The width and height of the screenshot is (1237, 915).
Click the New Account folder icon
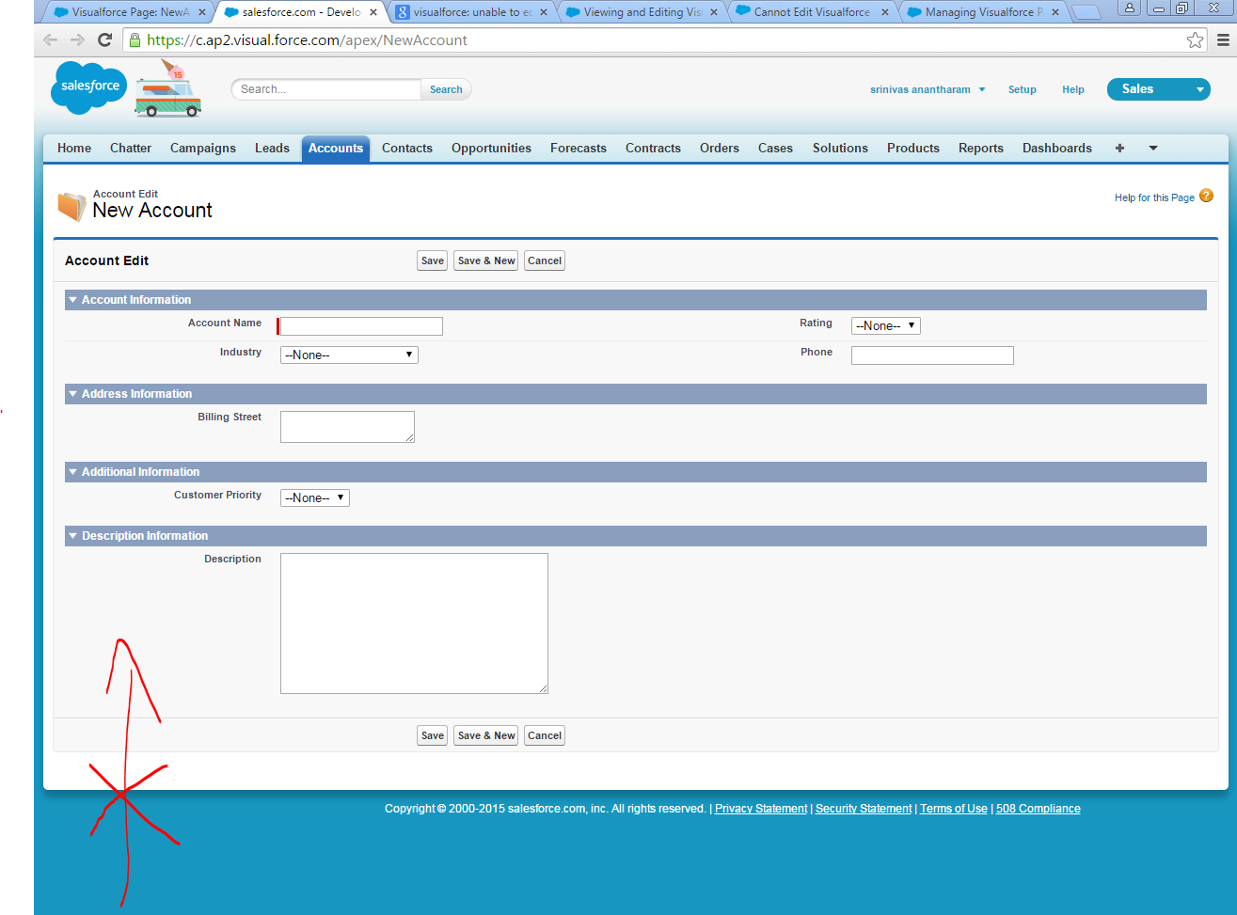[71, 205]
